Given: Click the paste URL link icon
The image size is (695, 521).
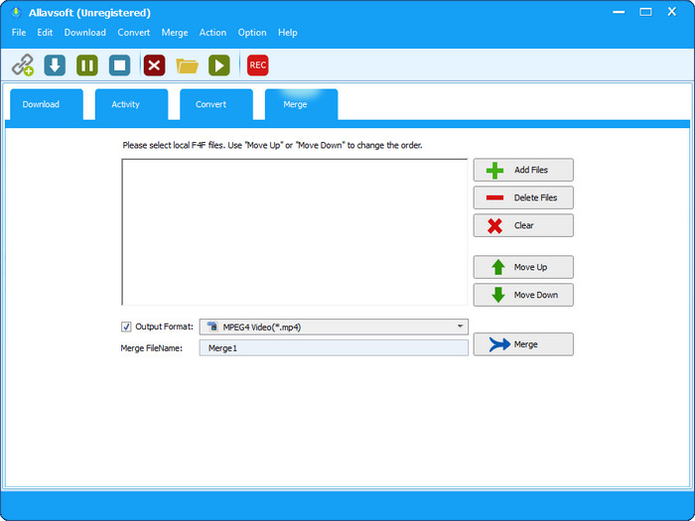Looking at the screenshot, I should [x=22, y=65].
